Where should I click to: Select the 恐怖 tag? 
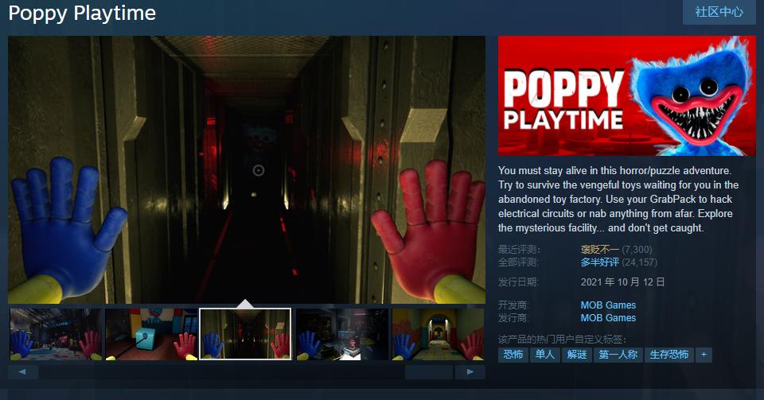[513, 355]
